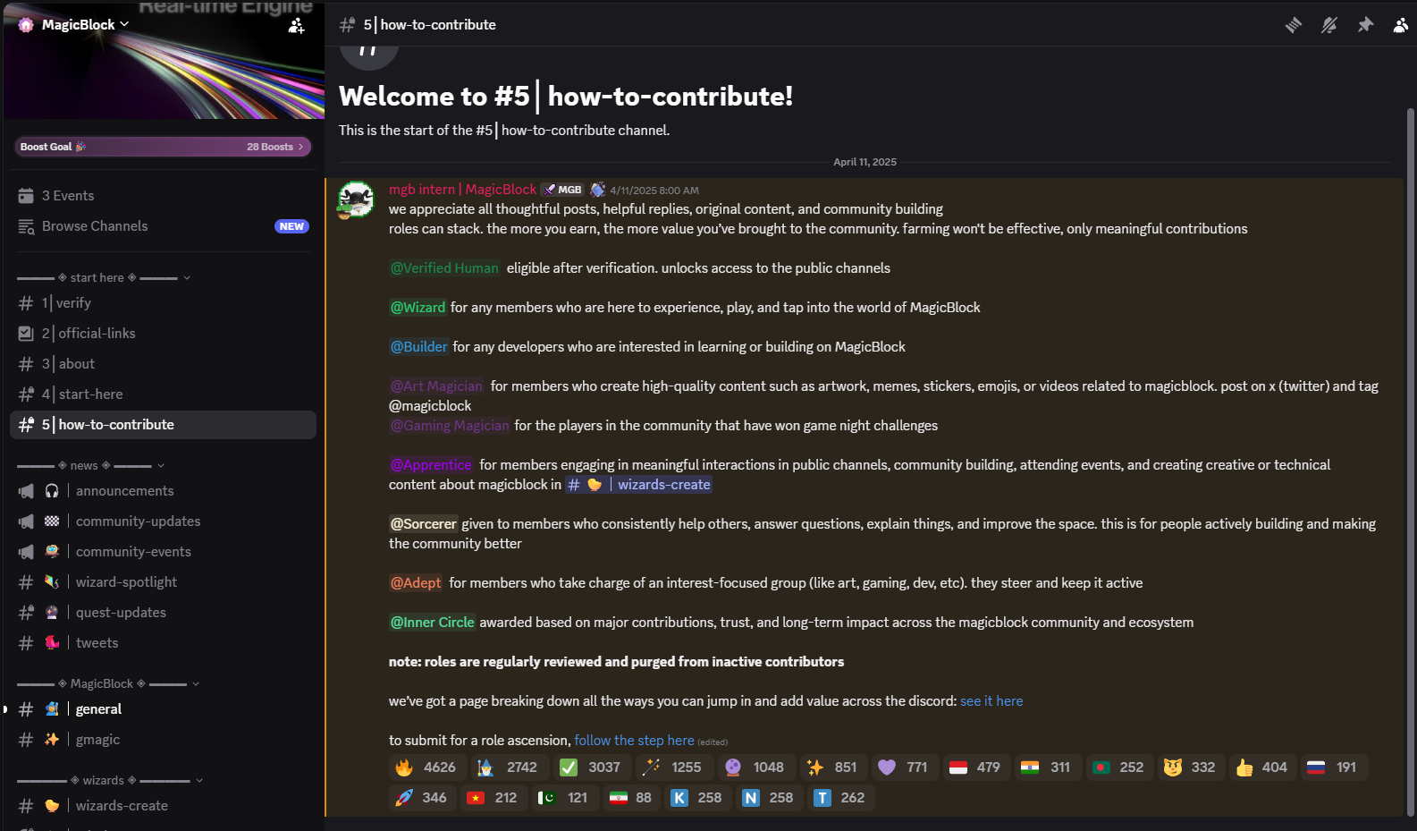
Task: Open the 3 Events calendar entry
Action: [68, 196]
